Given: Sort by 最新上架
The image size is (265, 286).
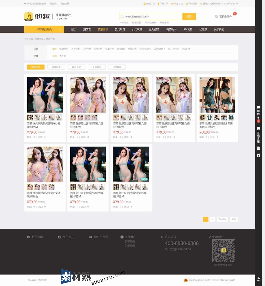Looking at the screenshot, I should [76, 67].
